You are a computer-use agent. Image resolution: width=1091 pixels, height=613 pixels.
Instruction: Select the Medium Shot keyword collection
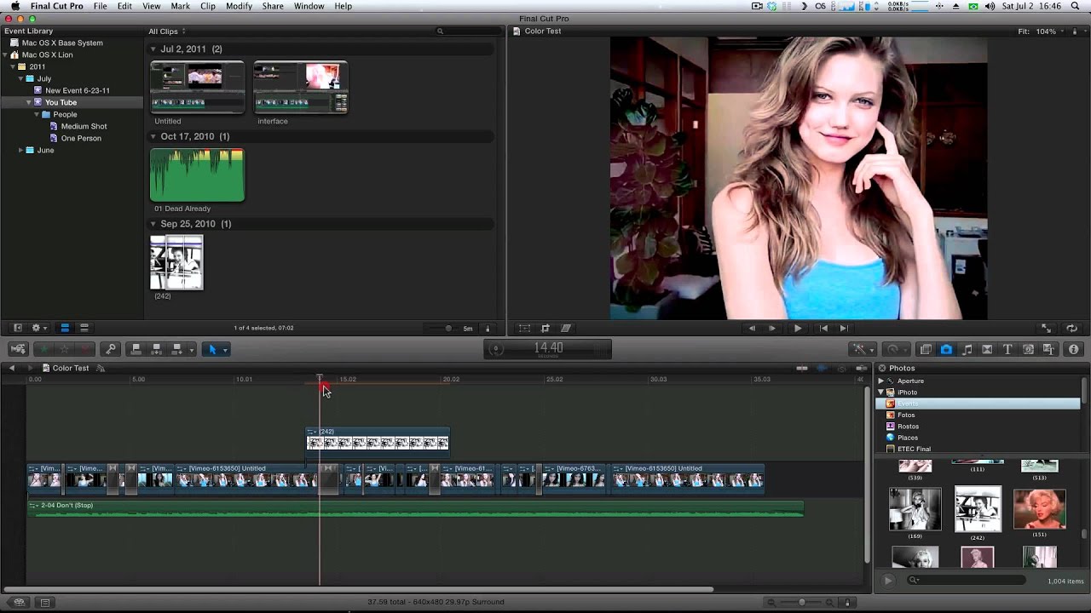[84, 126]
